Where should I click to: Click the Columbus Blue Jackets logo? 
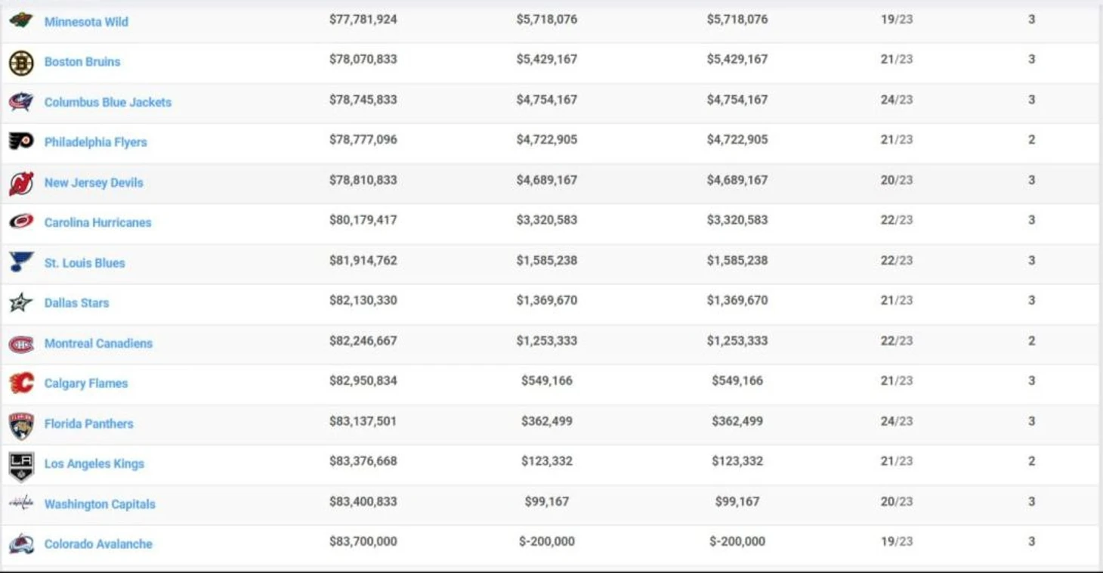coord(21,102)
